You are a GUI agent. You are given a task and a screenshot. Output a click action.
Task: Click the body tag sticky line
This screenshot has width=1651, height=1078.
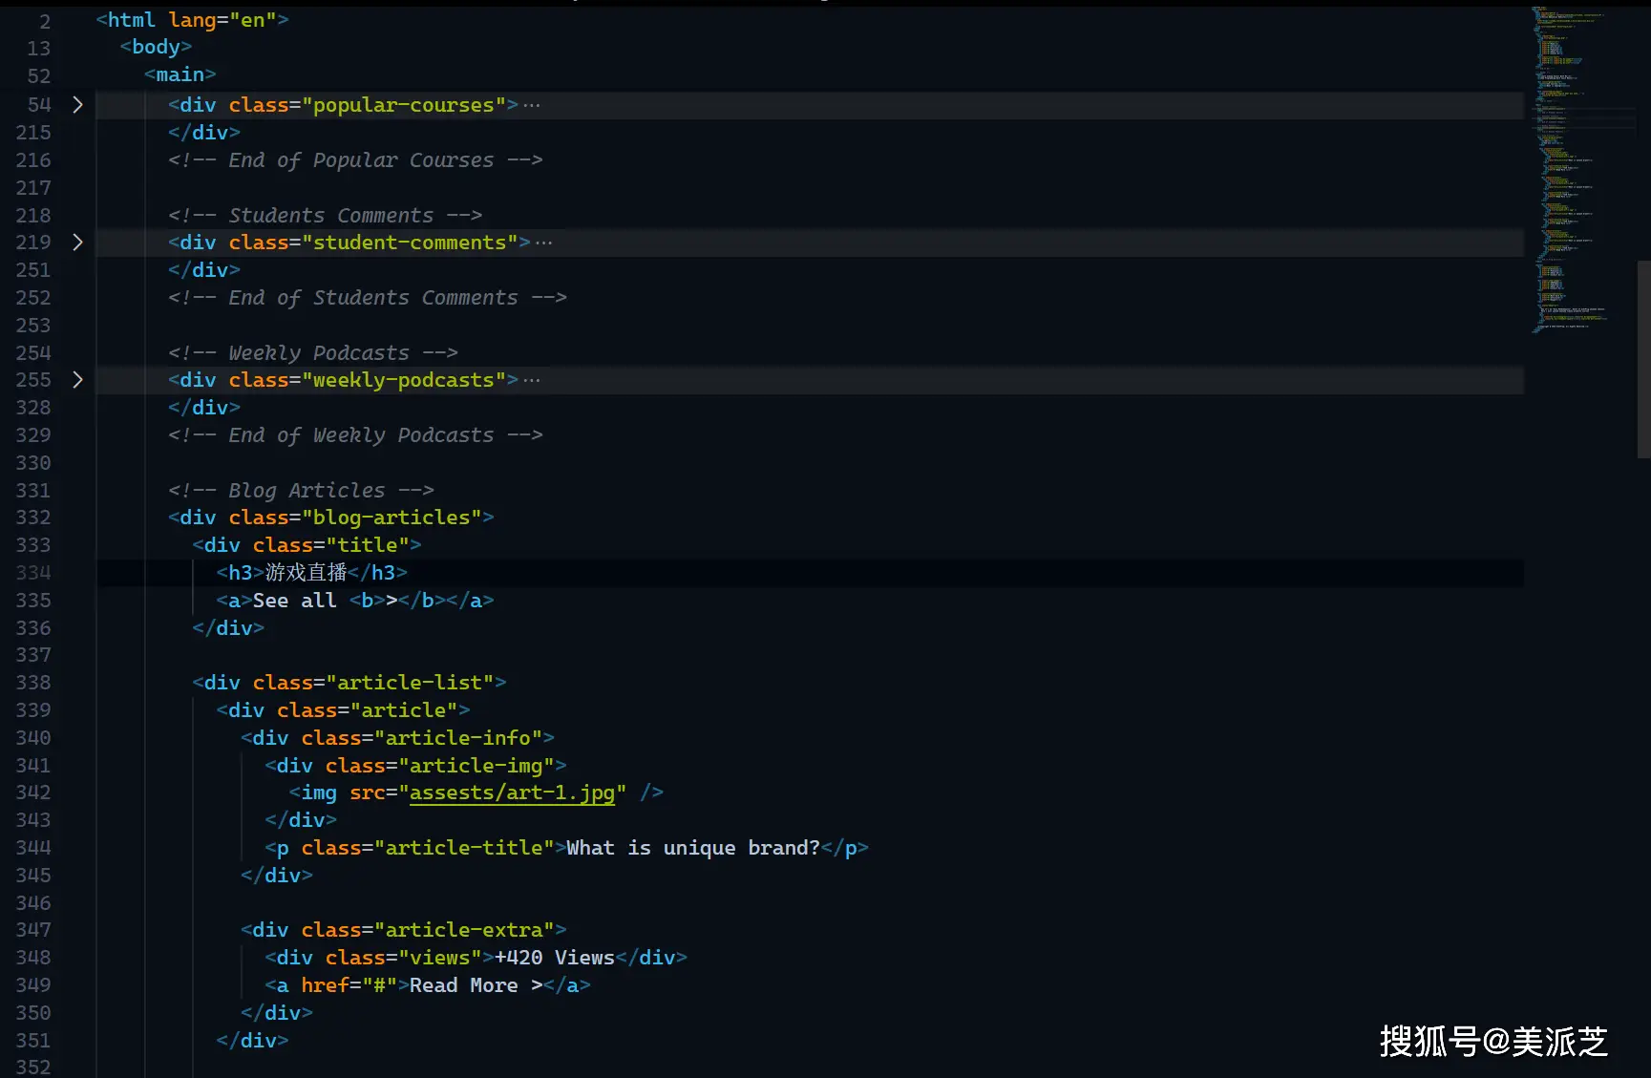coord(156,47)
